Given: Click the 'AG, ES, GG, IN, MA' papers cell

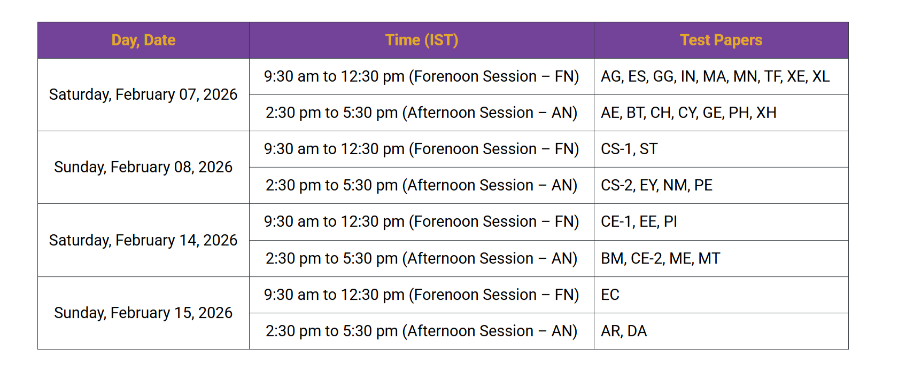Looking at the screenshot, I should pos(715,76).
